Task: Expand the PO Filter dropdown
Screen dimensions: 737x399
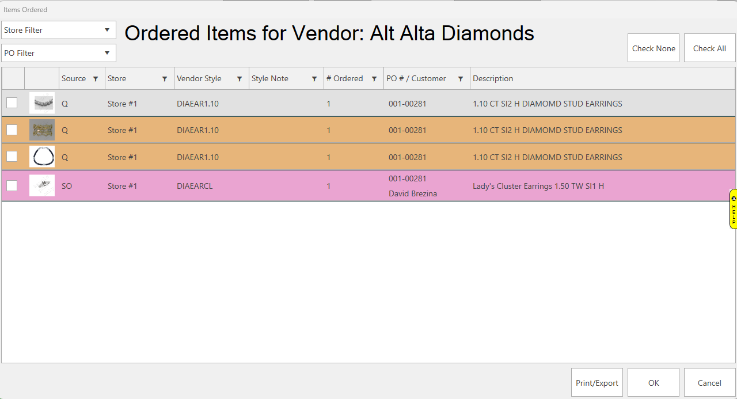Action: (x=59, y=53)
